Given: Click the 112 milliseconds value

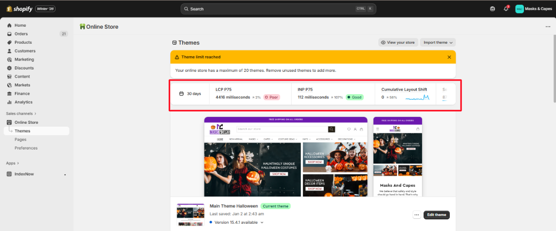Looking at the screenshot, I should coord(313,97).
